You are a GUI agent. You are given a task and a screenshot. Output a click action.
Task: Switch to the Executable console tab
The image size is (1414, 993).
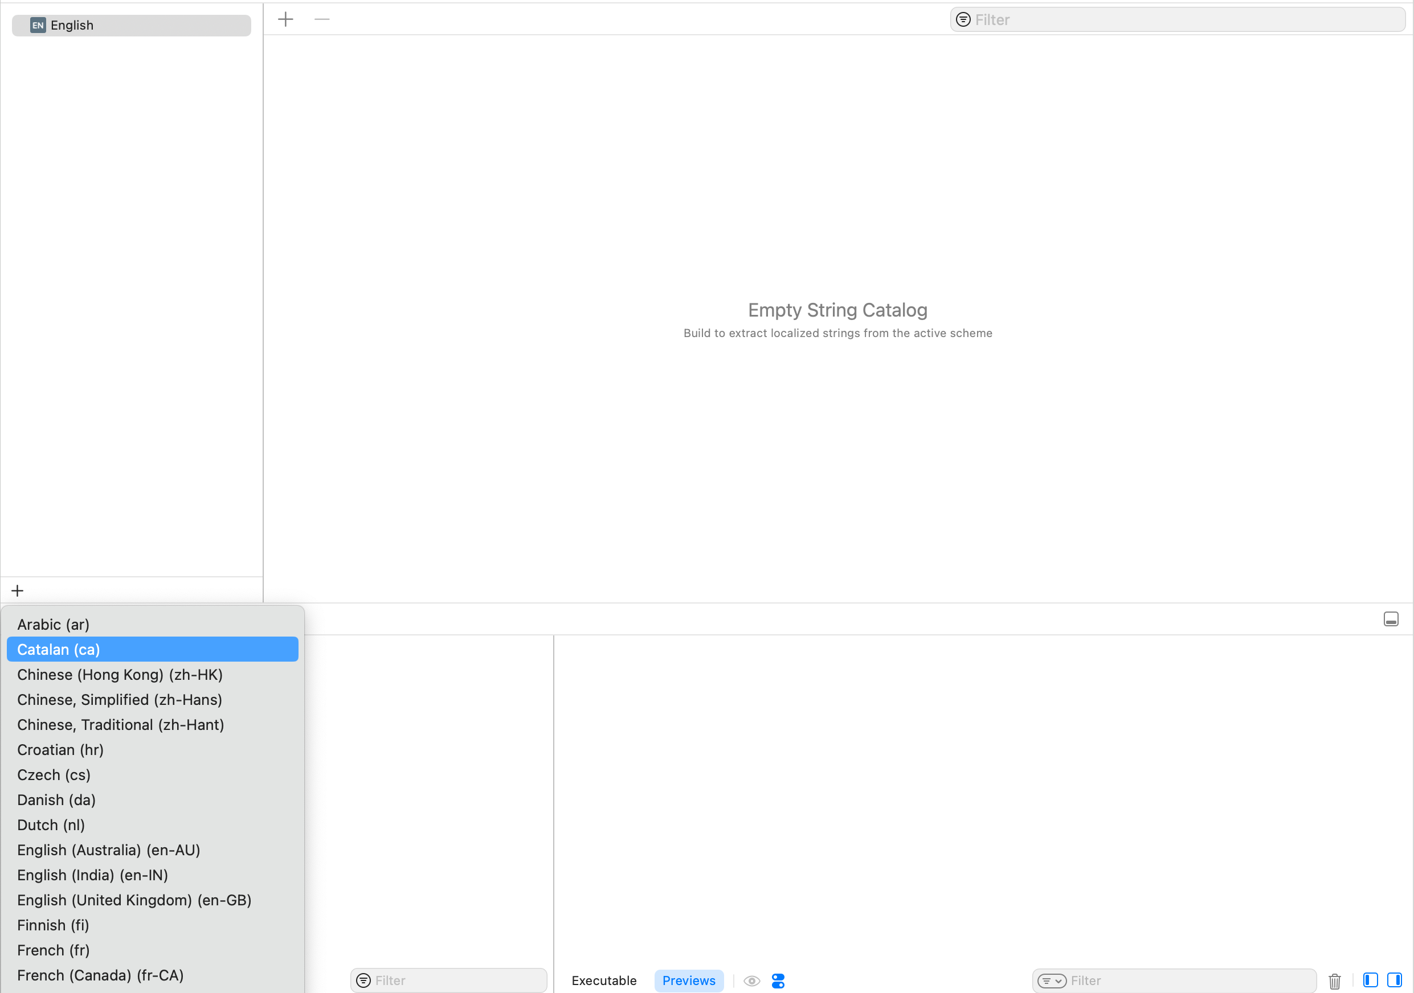pyautogui.click(x=603, y=980)
